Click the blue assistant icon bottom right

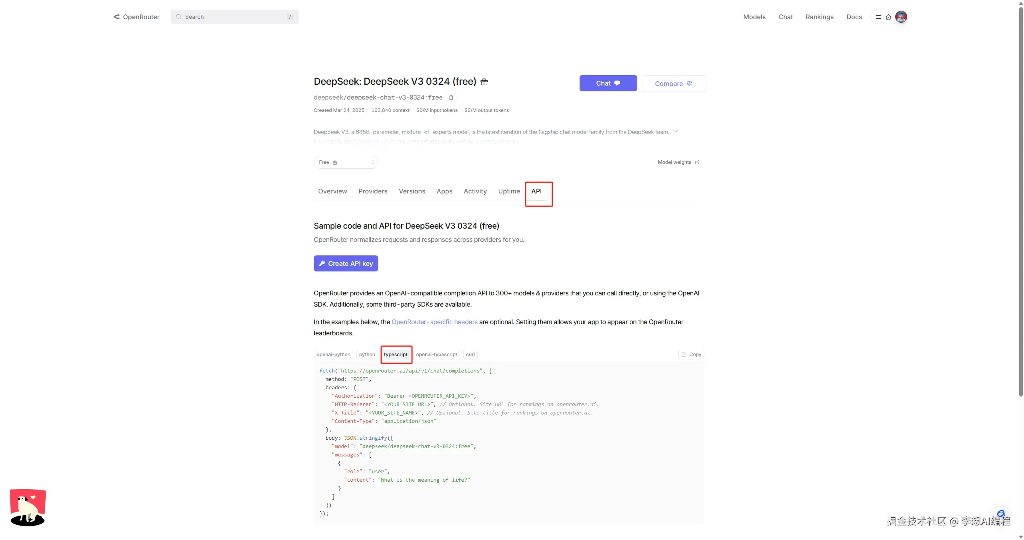pos(1001,514)
